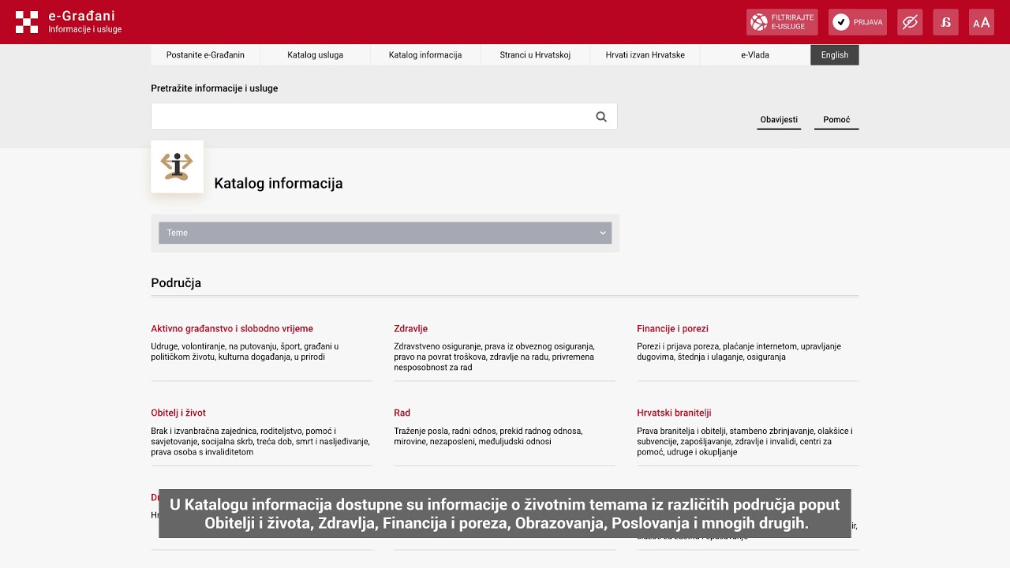Open Zdravlje area link
Screen dimensions: 1010x568
tap(410, 329)
